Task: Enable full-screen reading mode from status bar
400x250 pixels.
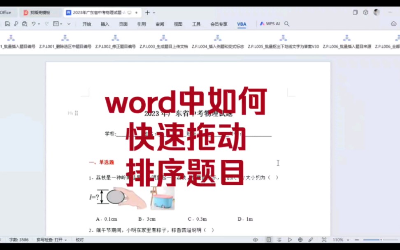Action: [x=323, y=239]
